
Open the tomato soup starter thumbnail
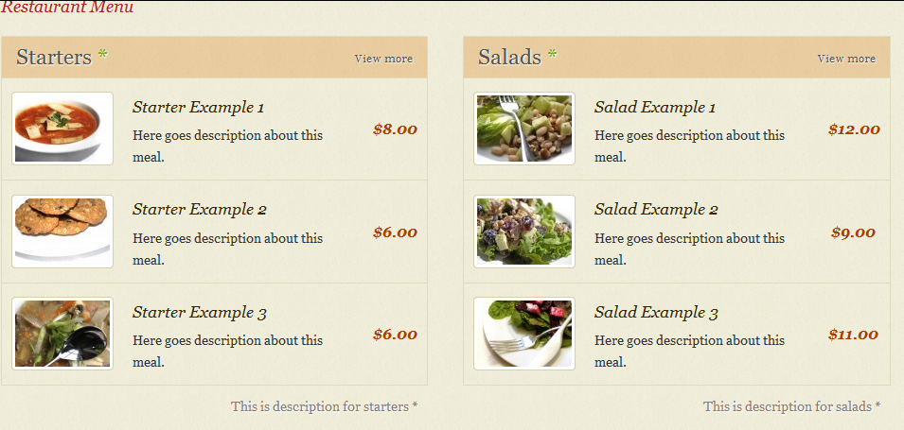pyautogui.click(x=62, y=129)
